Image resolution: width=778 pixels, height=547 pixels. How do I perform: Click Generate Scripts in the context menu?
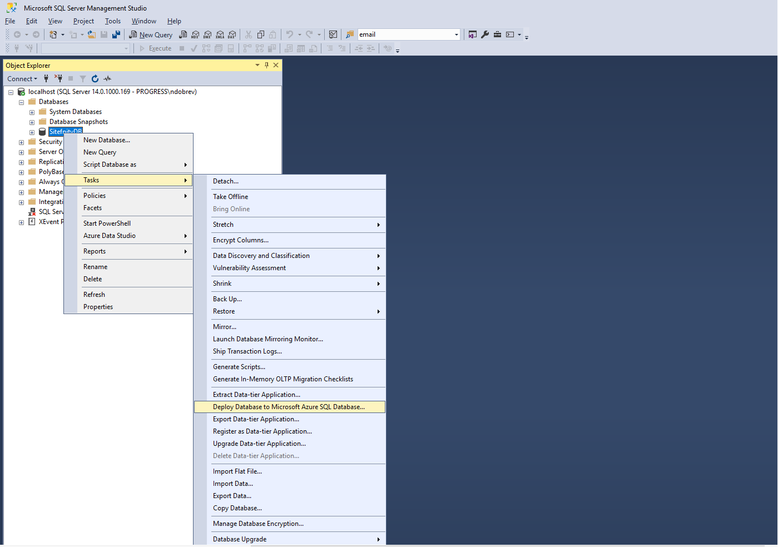(x=239, y=366)
